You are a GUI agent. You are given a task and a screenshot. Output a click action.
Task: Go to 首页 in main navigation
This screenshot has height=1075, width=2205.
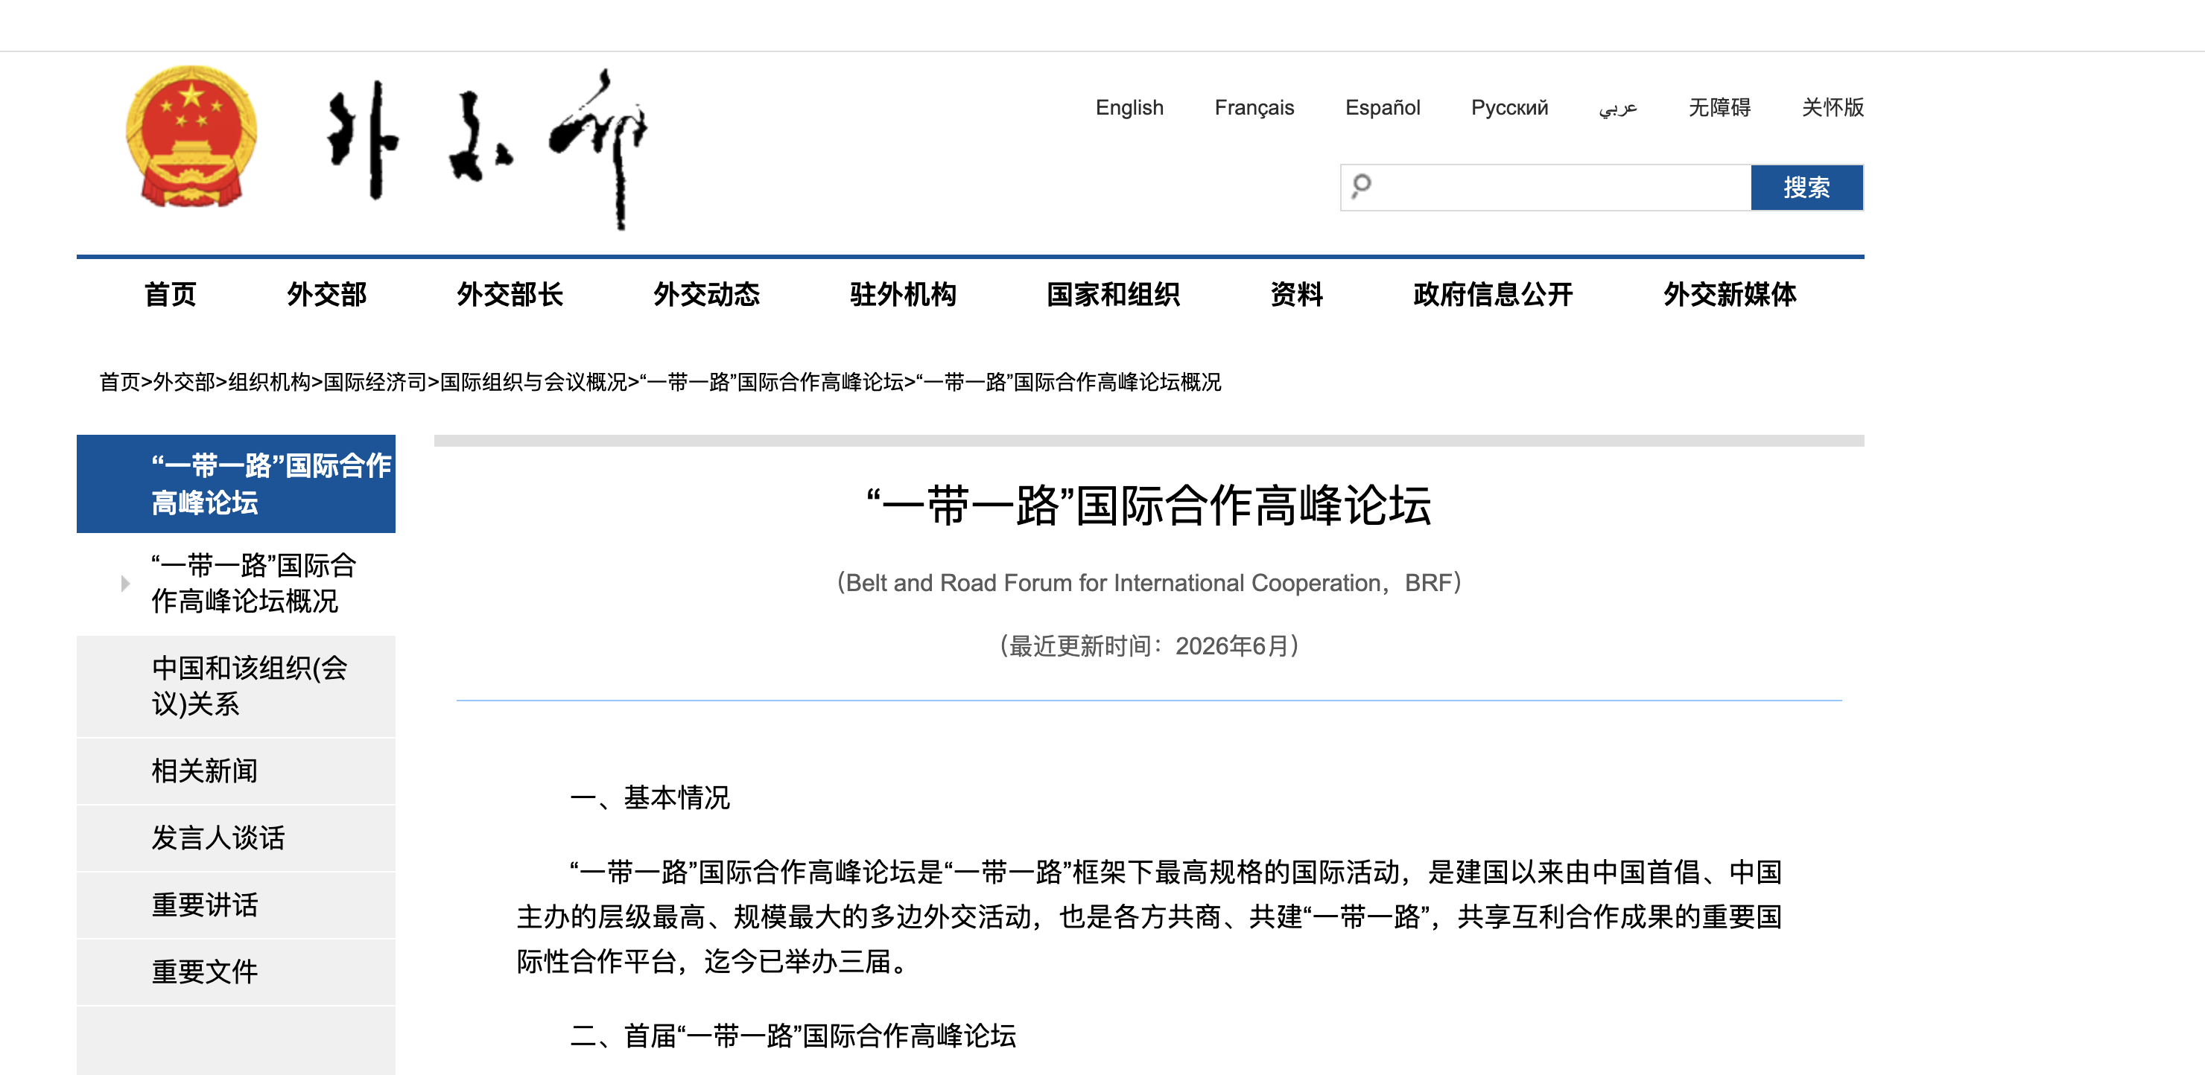(x=171, y=294)
